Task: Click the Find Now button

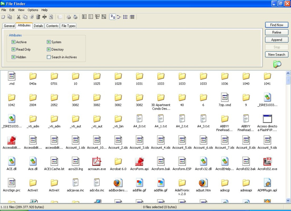Action: (277, 25)
